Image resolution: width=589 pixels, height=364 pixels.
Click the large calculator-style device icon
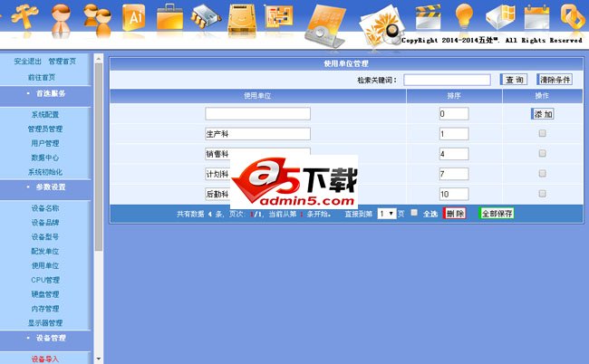pyautogui.click(x=325, y=25)
